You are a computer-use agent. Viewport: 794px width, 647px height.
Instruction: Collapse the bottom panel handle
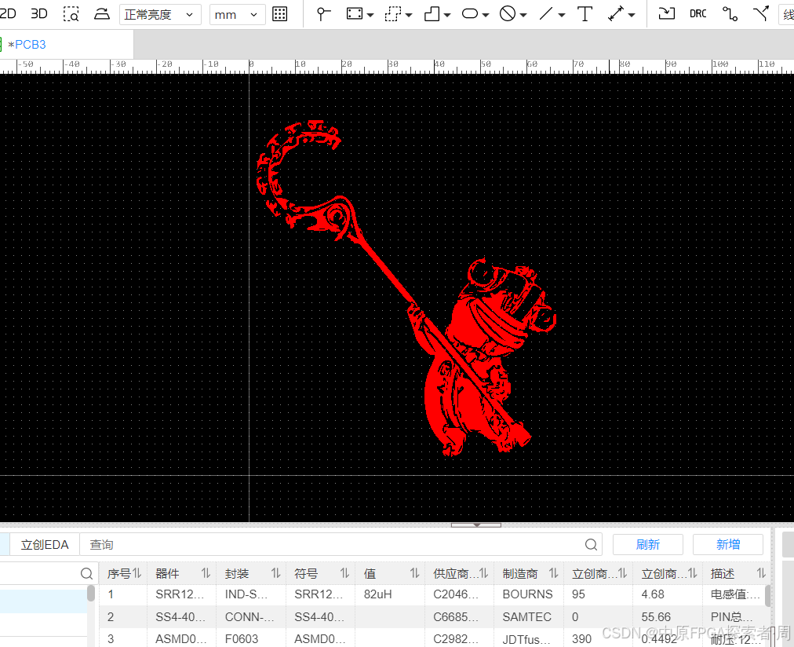[x=476, y=525]
